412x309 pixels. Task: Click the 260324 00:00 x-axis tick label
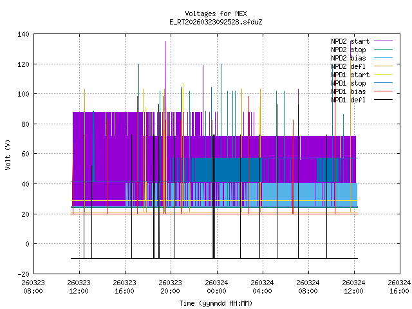[216, 286]
